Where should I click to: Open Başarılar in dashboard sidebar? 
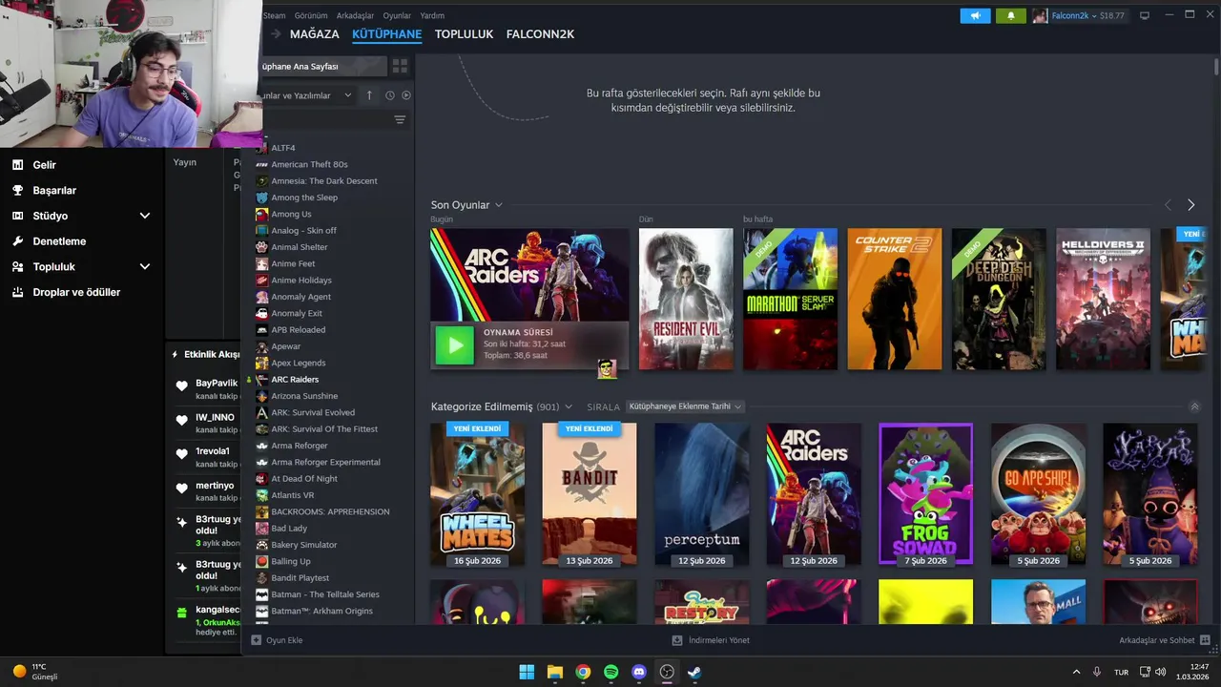[54, 190]
